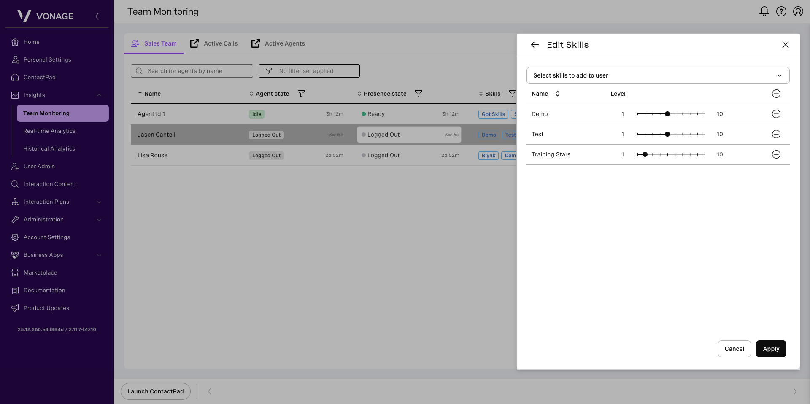Image resolution: width=810 pixels, height=404 pixels.
Task: Click the Training Stars level slider handle
Action: point(645,154)
